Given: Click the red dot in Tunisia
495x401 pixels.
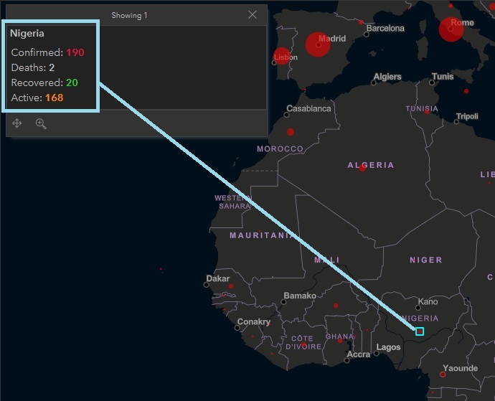Looking at the screenshot, I should 427,112.
